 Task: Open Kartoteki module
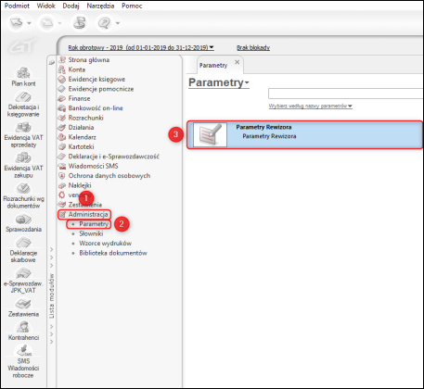coord(81,146)
